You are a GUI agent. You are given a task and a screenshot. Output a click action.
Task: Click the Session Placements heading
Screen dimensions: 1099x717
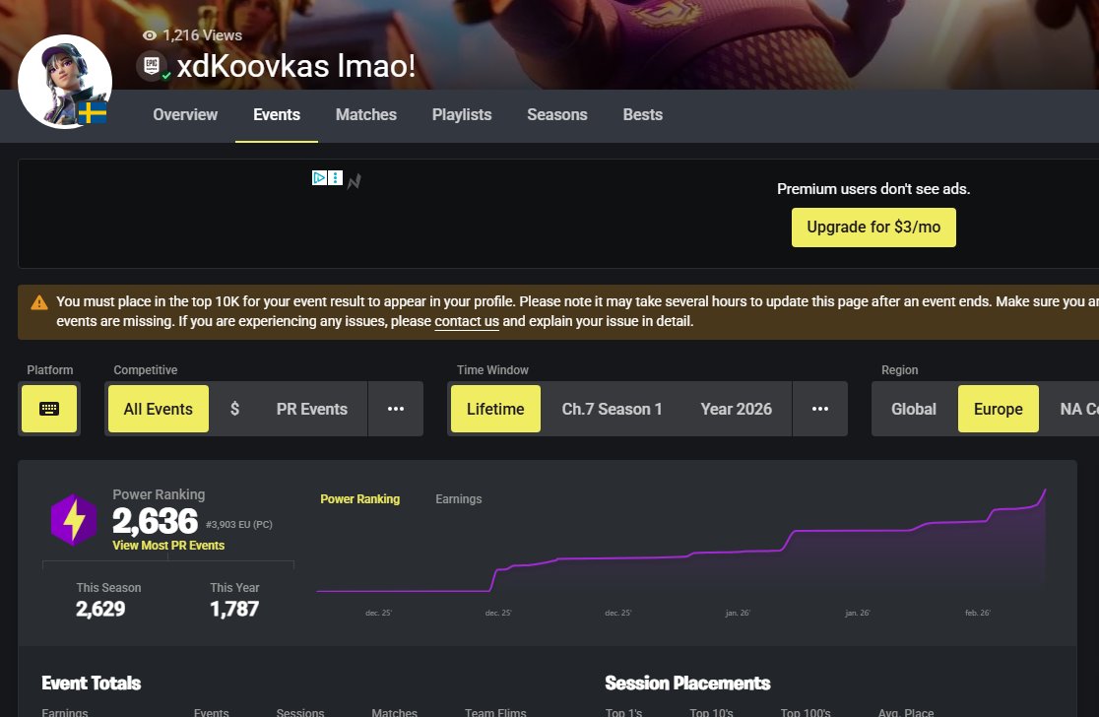pos(687,684)
